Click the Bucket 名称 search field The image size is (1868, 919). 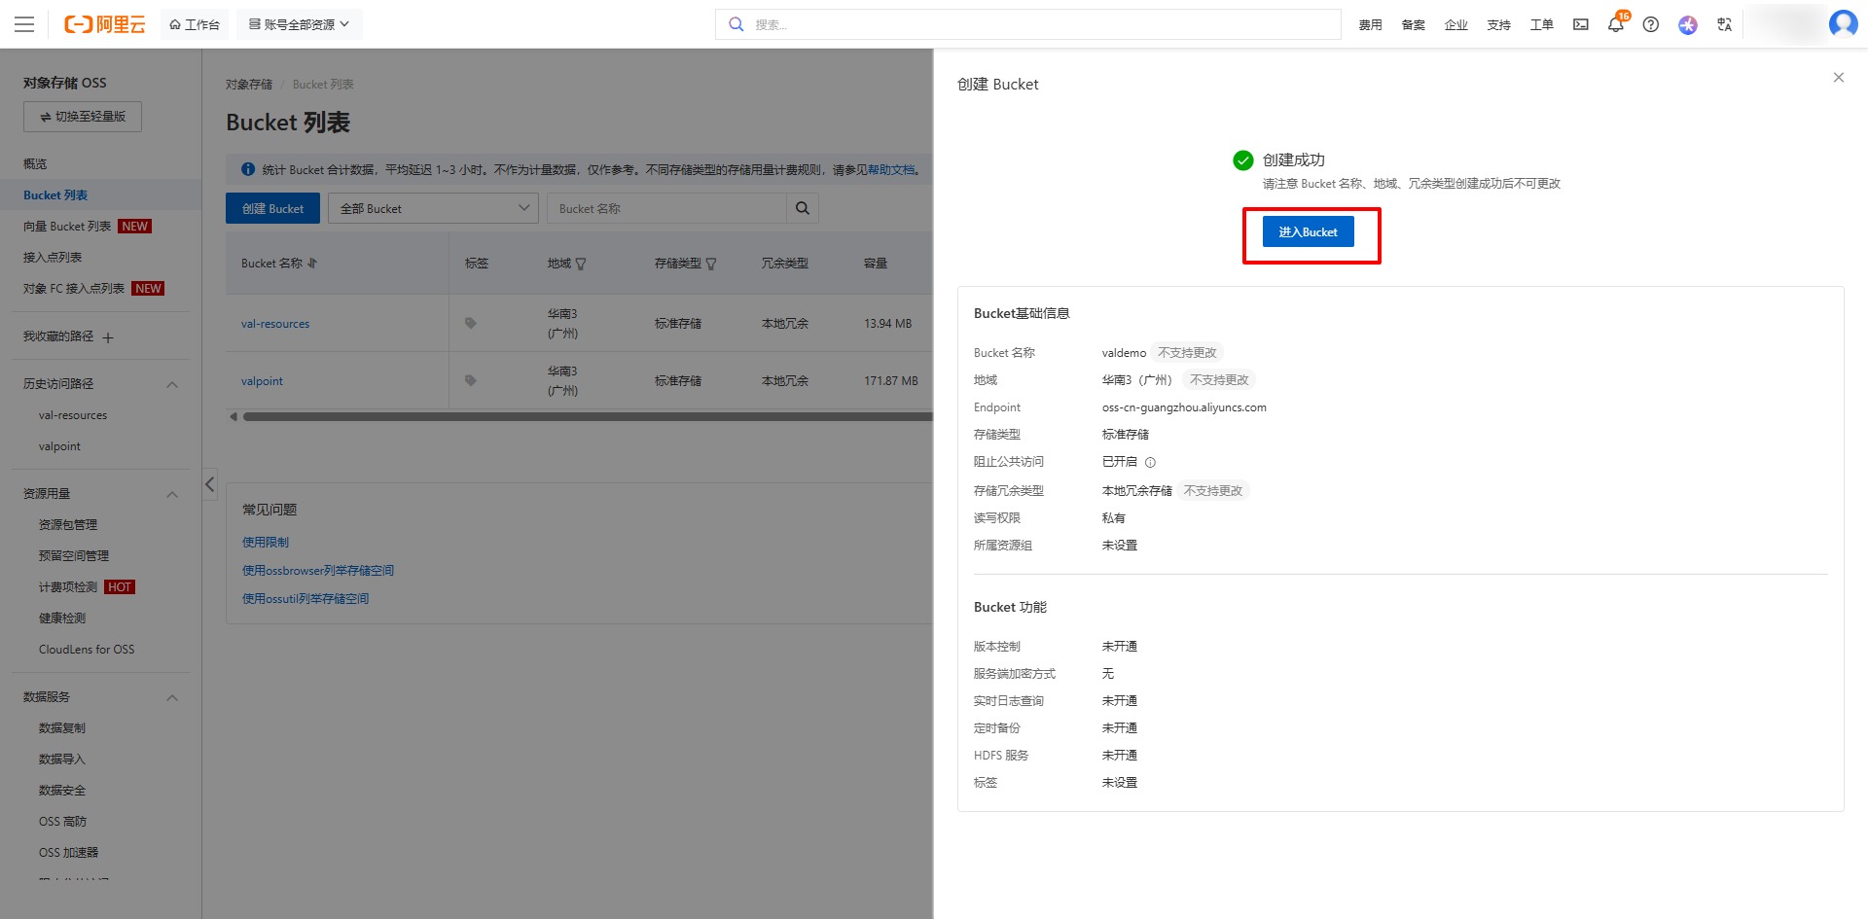(x=666, y=208)
